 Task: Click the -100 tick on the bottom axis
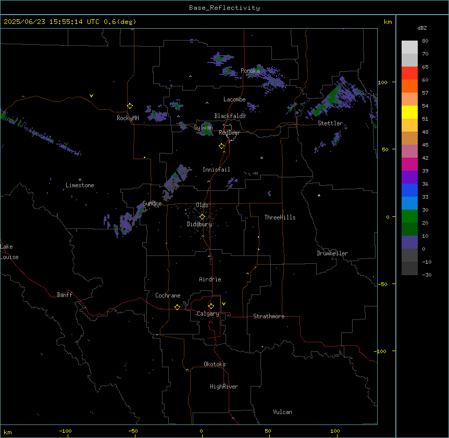click(x=65, y=431)
